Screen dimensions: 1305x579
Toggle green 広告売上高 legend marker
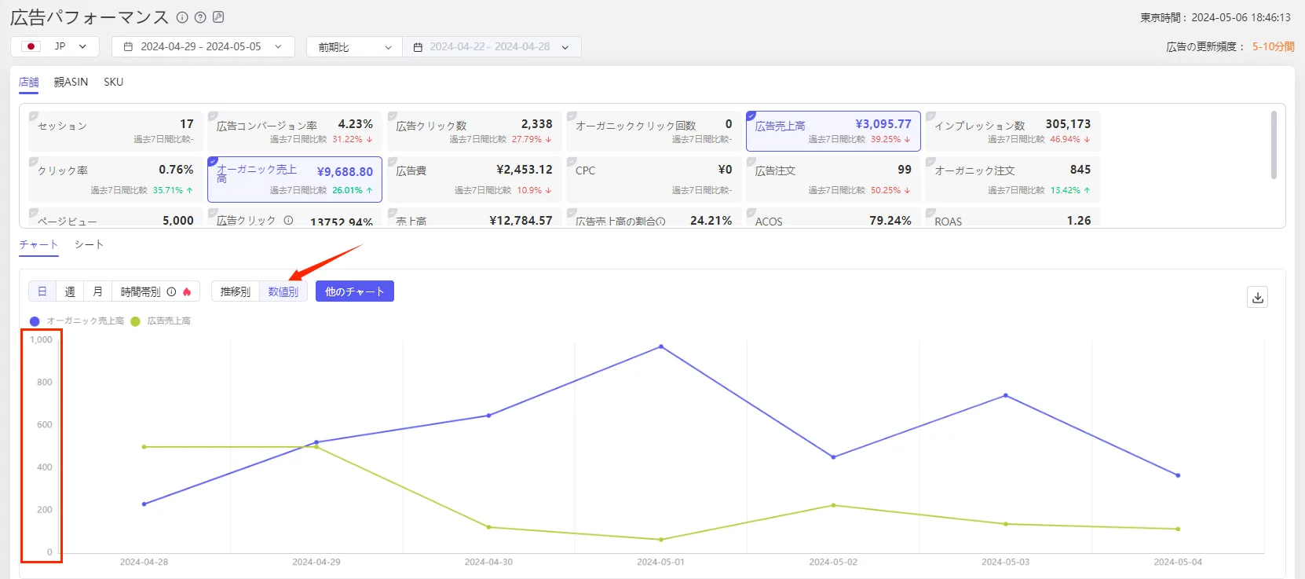pos(135,321)
